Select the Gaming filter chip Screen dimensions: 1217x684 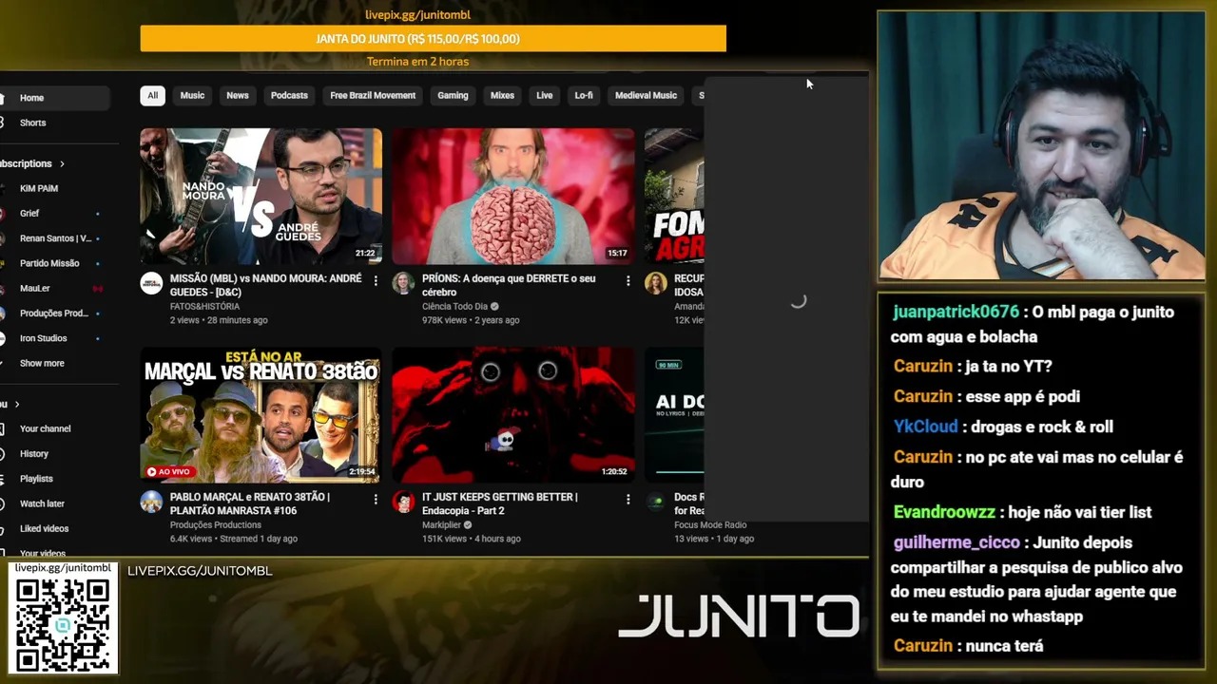[x=453, y=95]
